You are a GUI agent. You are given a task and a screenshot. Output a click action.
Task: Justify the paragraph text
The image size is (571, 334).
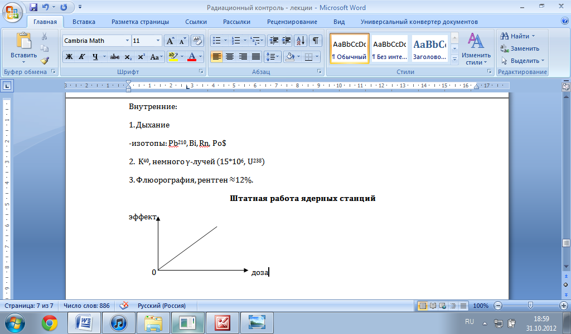pos(256,57)
